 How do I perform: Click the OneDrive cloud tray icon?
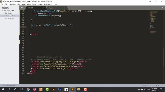tap(142, 89)
